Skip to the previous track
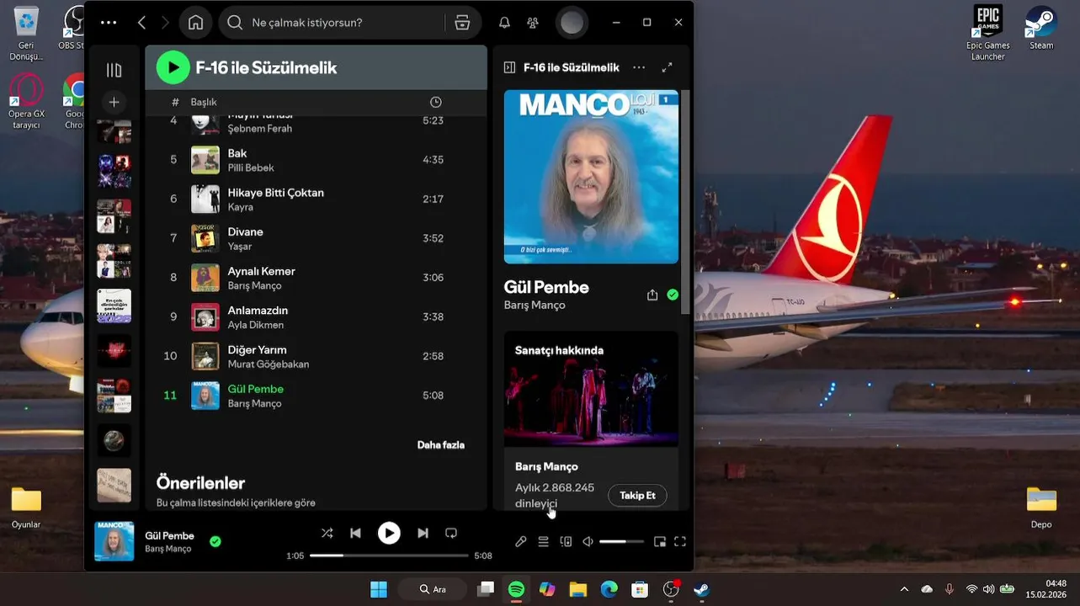Viewport: 1080px width, 606px height. (355, 533)
